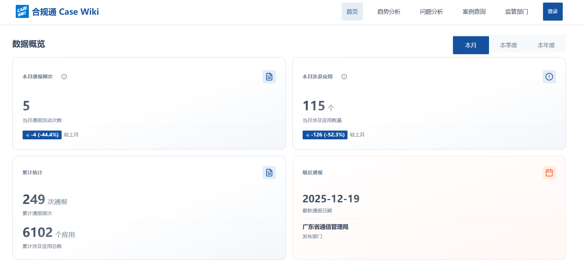Image resolution: width=583 pixels, height=265 pixels.
Task: Open the 监管部门 menu item
Action: click(517, 12)
